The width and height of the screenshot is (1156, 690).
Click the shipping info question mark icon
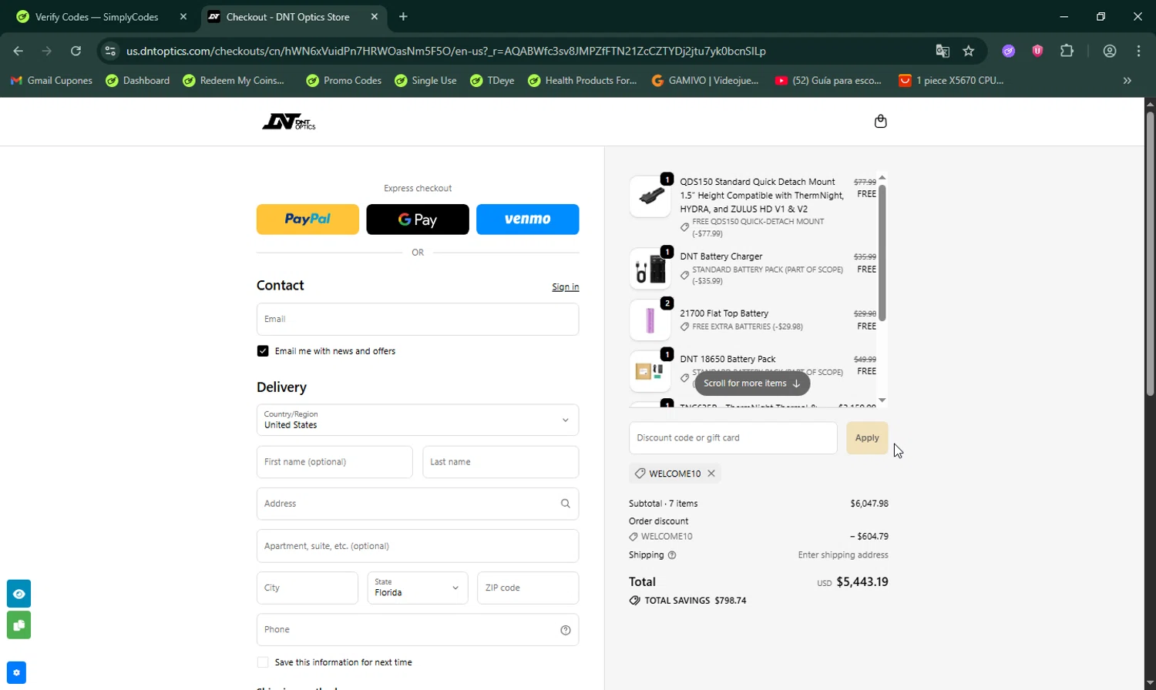pyautogui.click(x=672, y=555)
